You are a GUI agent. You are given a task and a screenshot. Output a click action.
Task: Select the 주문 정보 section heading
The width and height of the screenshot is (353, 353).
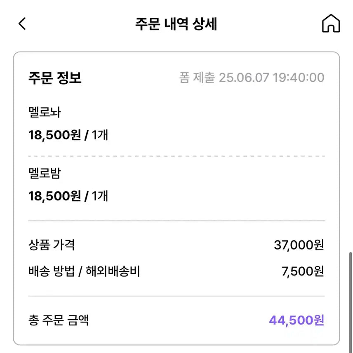pos(55,78)
